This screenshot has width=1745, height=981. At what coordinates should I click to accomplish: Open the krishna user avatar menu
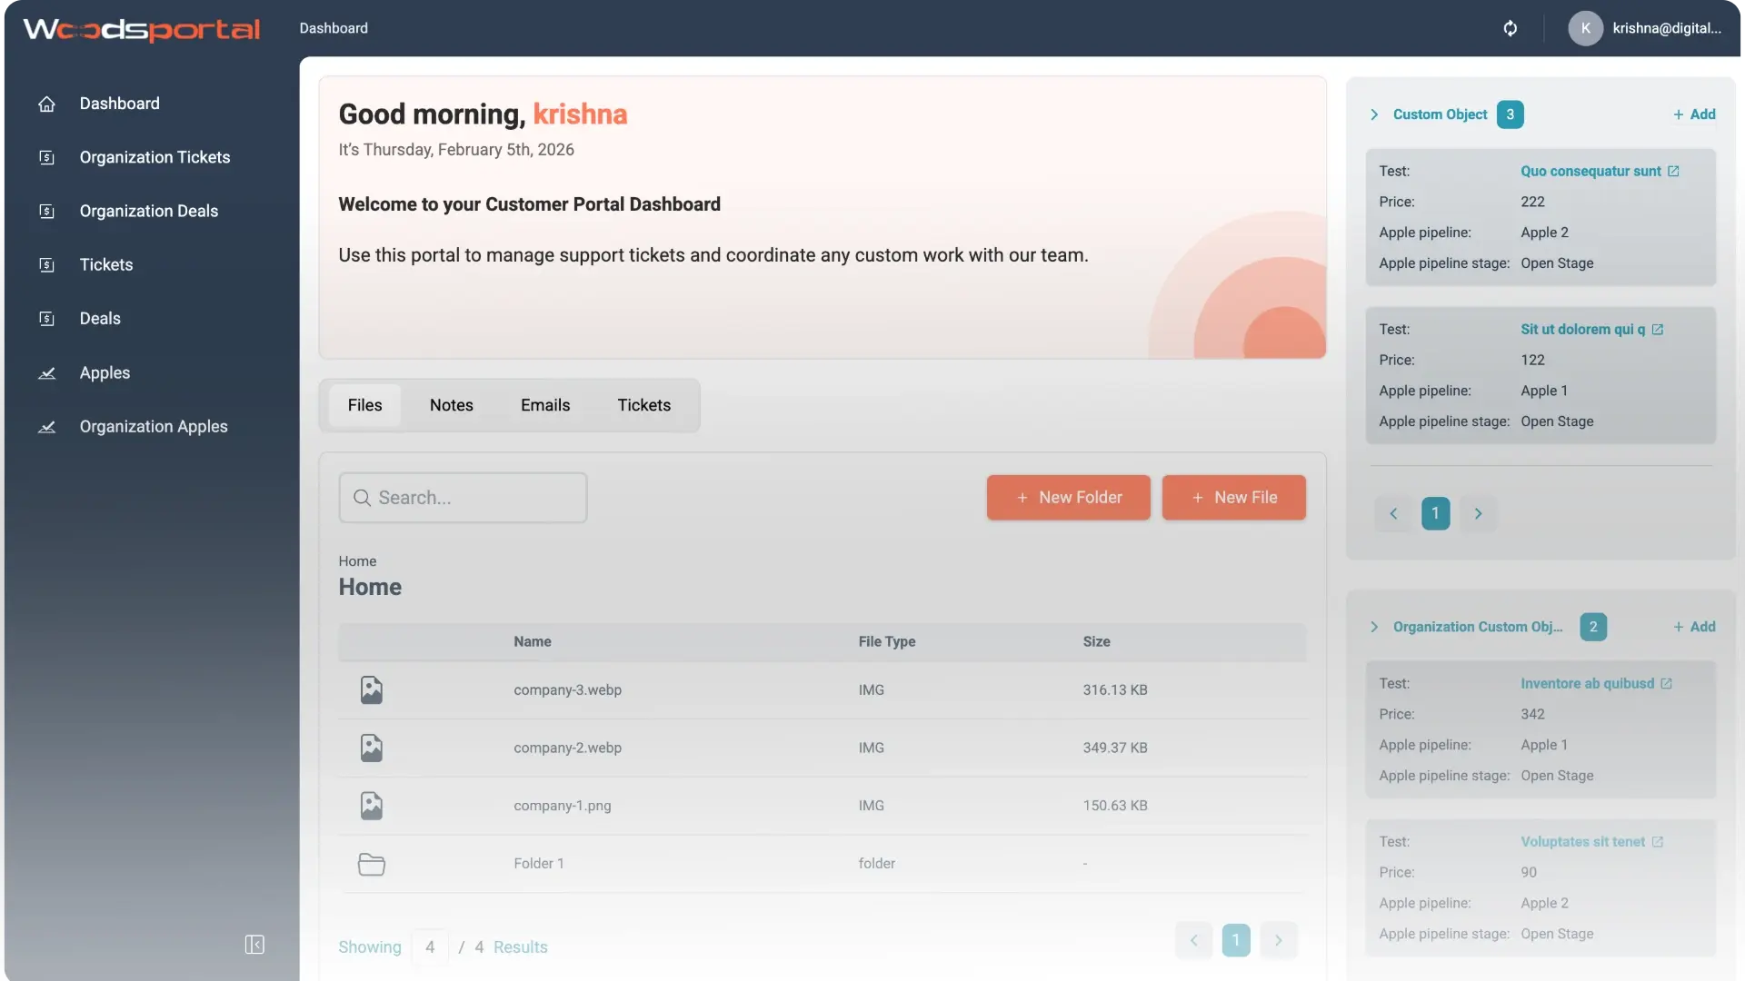pyautogui.click(x=1585, y=28)
